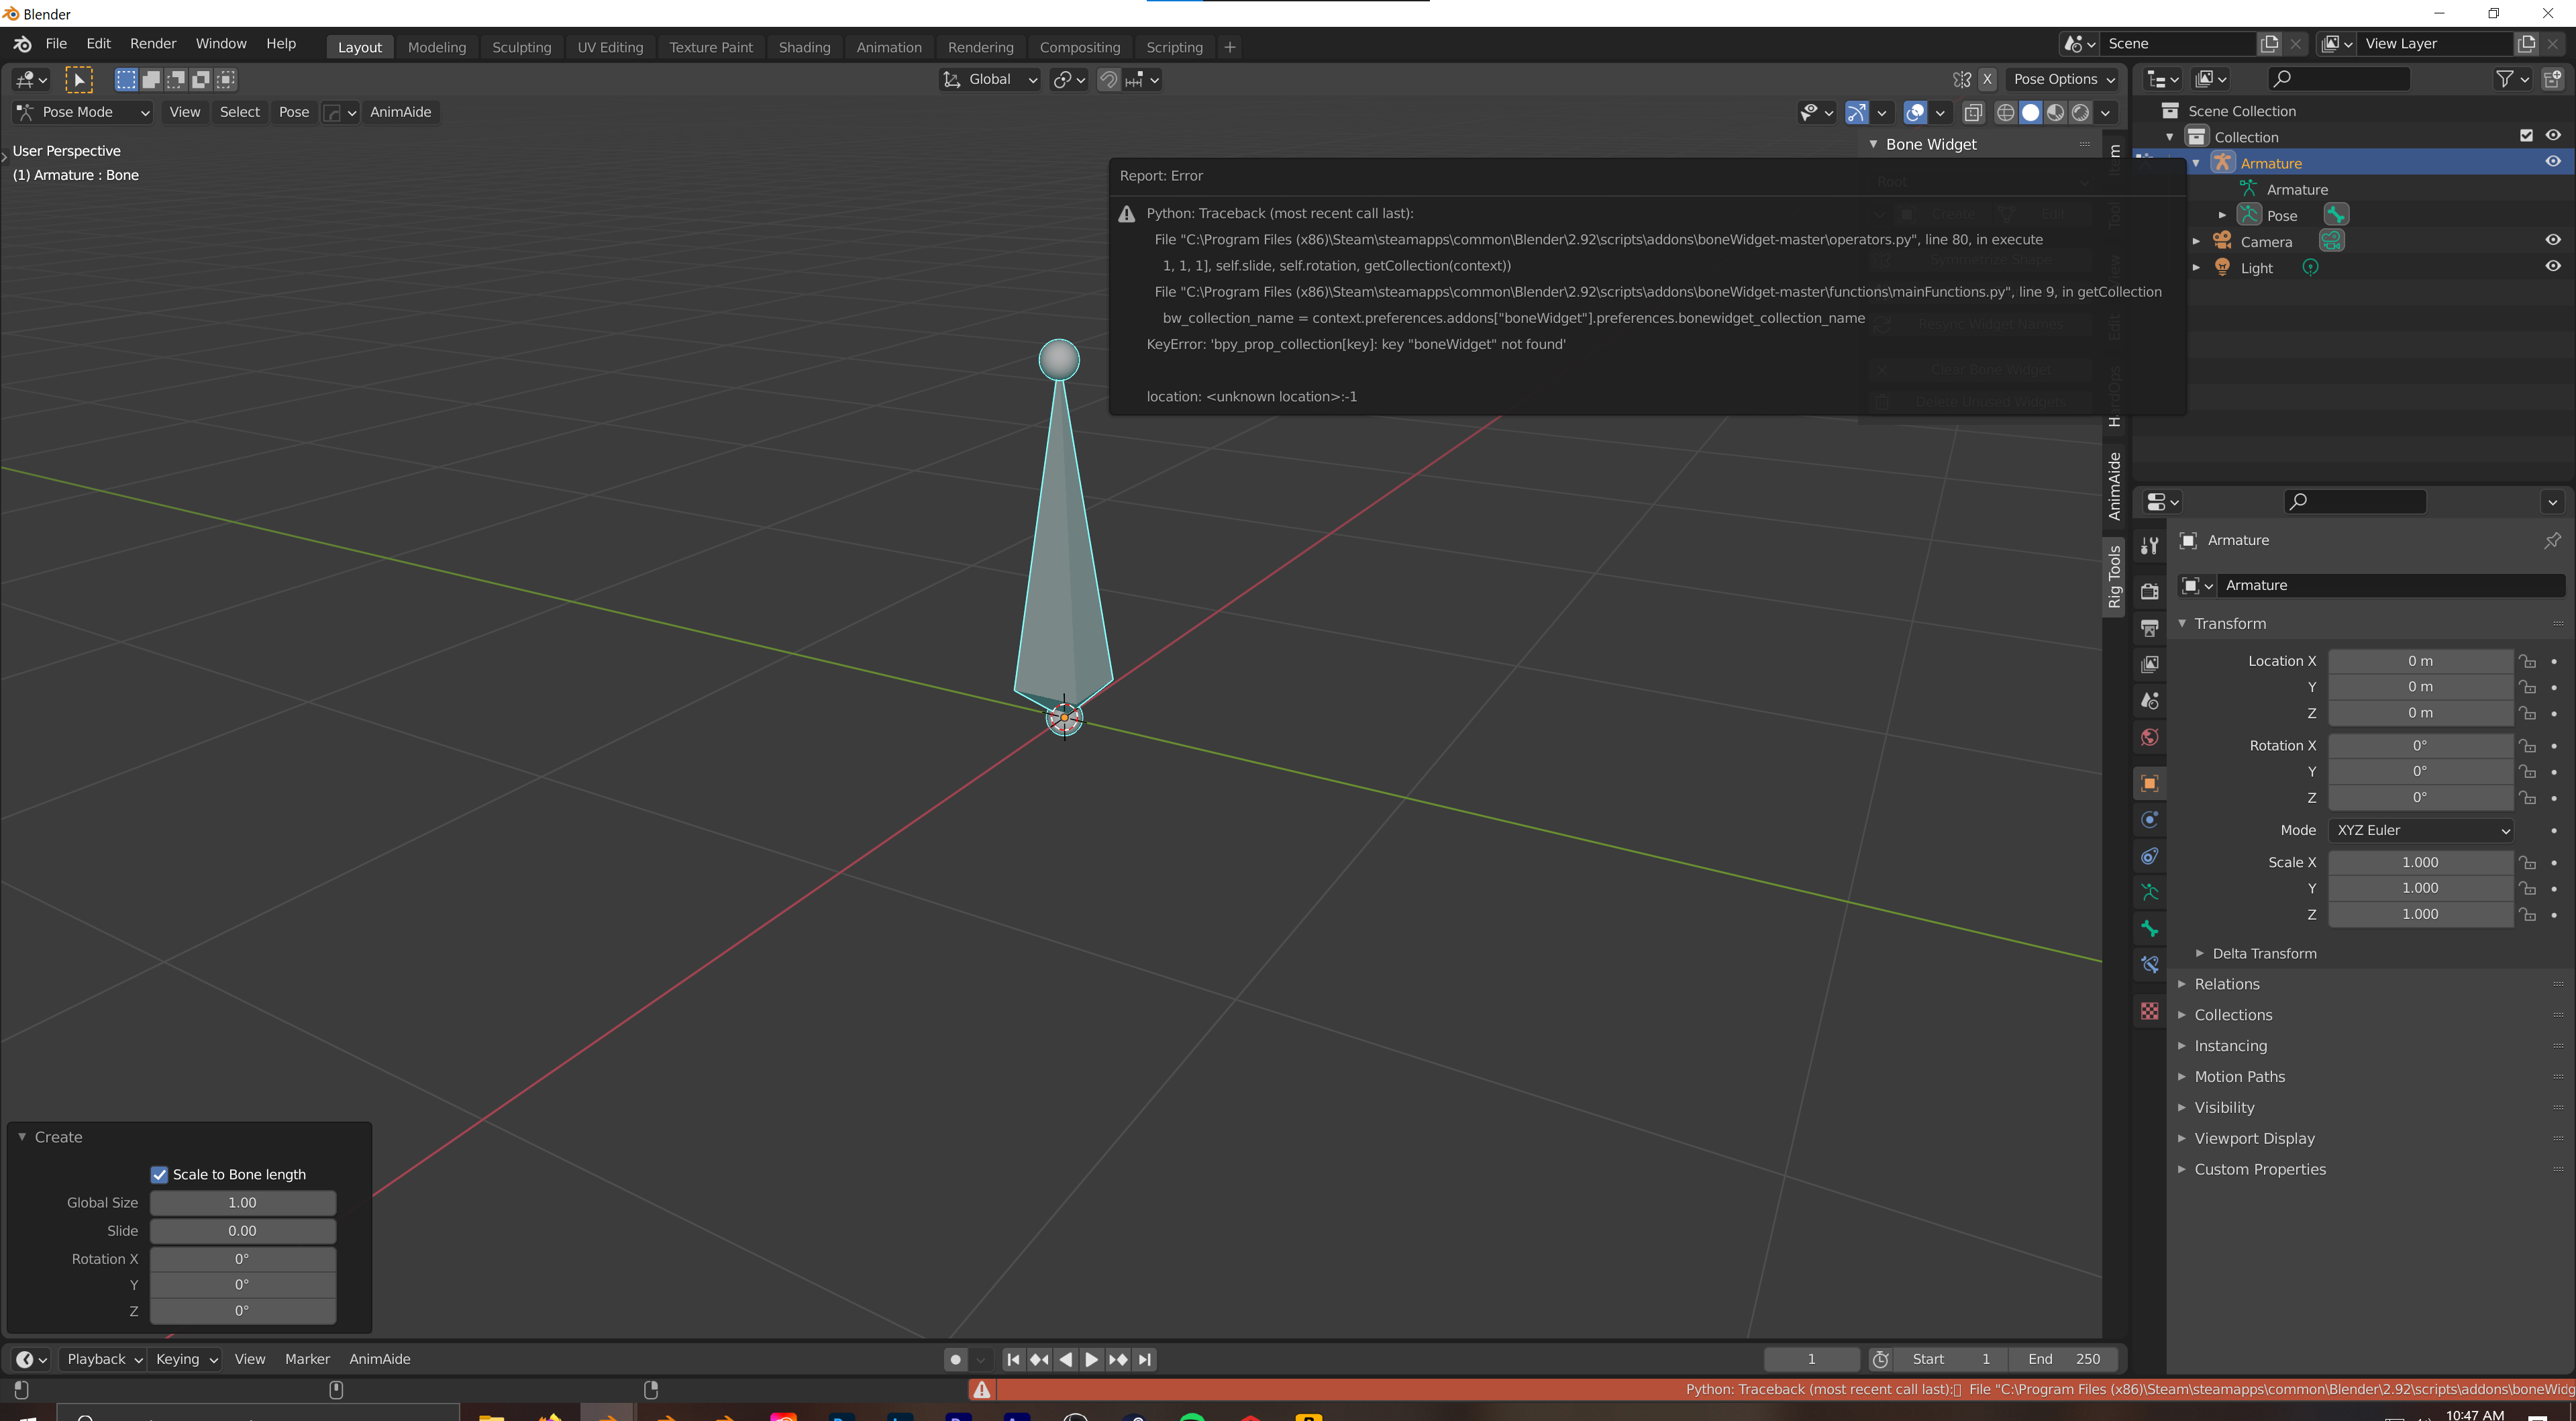The height and width of the screenshot is (1421, 2576).
Task: Enable snapping magnet icon in header
Action: [x=1108, y=80]
